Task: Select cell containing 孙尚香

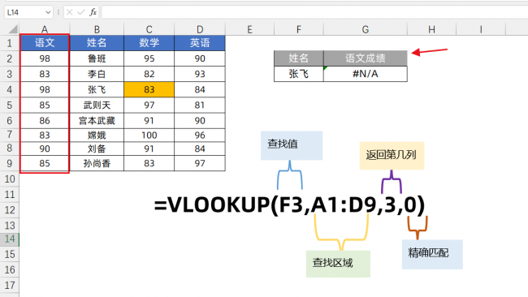Action: click(97, 163)
